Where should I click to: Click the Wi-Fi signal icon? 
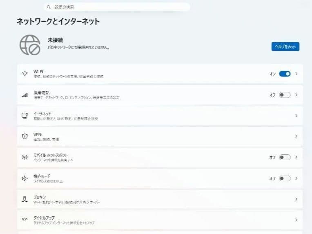(25, 74)
